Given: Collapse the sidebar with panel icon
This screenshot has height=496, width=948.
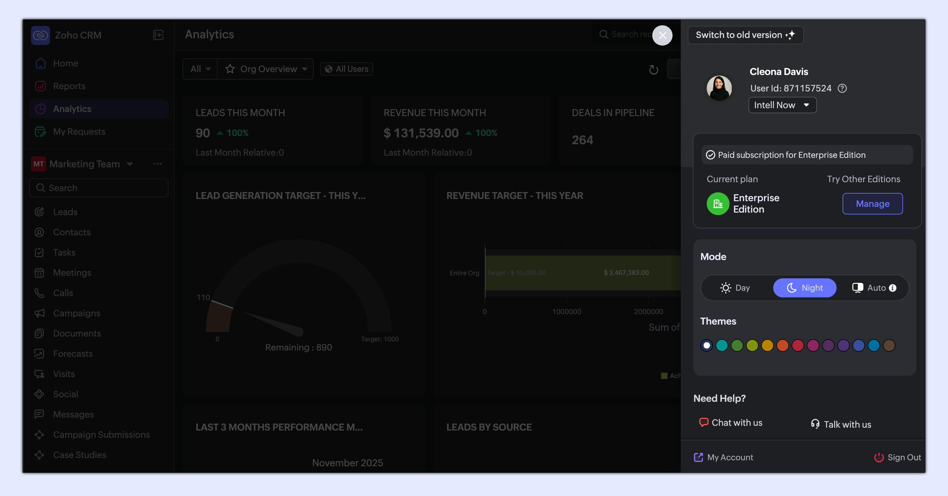Looking at the screenshot, I should pos(158,35).
